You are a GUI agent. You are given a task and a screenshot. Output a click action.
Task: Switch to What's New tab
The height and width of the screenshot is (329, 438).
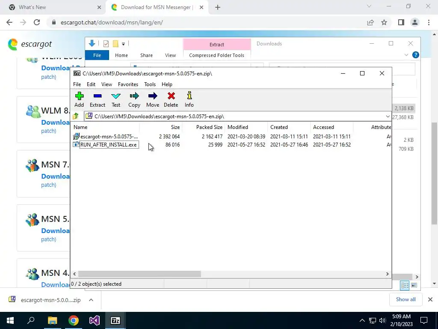[x=53, y=7]
